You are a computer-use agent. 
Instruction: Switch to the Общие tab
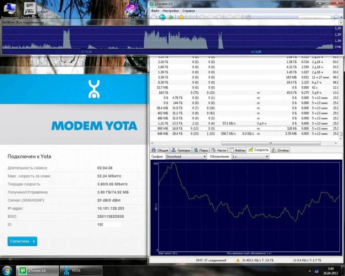point(160,150)
